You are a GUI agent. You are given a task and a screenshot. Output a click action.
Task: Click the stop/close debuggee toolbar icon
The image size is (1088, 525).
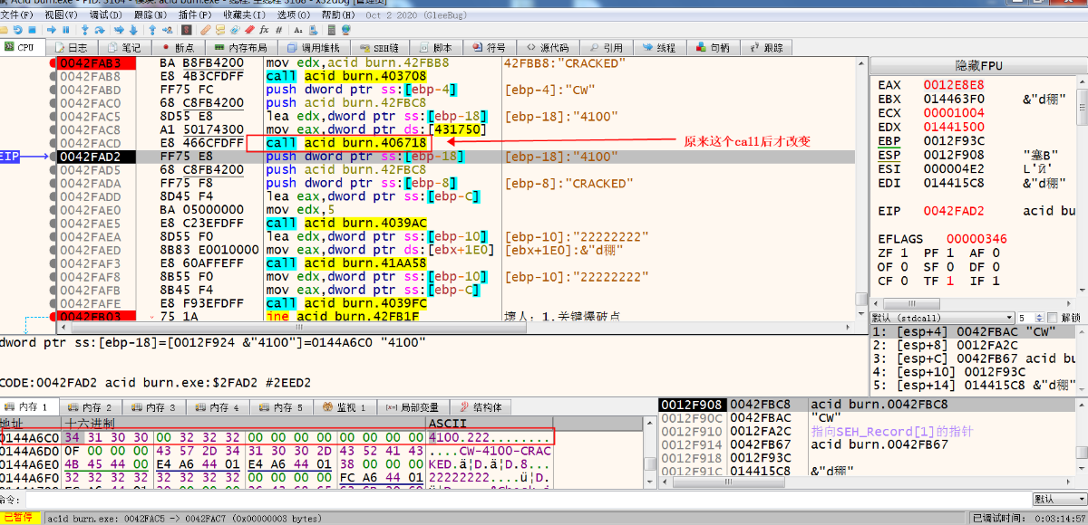(32, 30)
